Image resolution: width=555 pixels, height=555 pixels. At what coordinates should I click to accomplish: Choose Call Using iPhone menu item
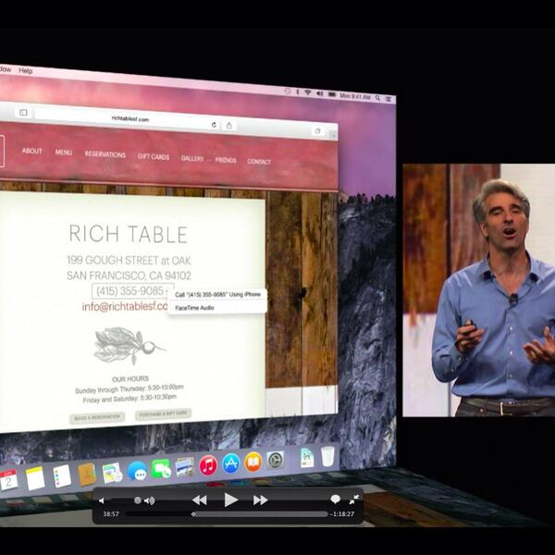pyautogui.click(x=217, y=294)
